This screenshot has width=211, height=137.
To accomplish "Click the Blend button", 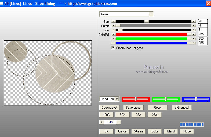I will (171, 131).
